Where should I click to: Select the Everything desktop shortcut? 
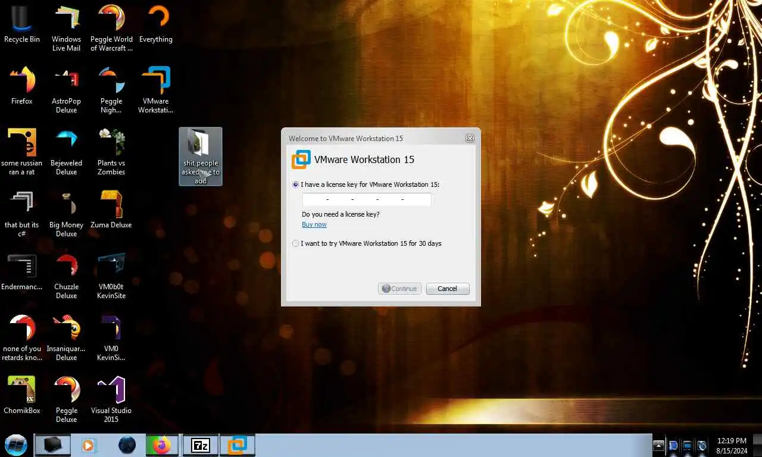[x=156, y=25]
